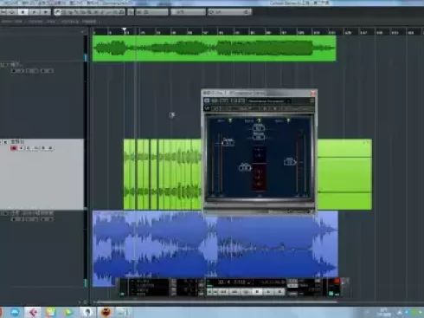Click the play button in transport panel
The height and width of the screenshot is (318, 424).
pyautogui.click(x=268, y=292)
